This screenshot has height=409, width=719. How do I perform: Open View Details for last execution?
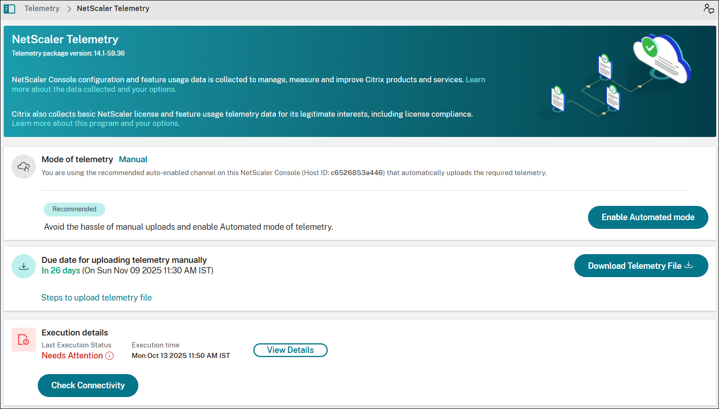click(x=290, y=350)
